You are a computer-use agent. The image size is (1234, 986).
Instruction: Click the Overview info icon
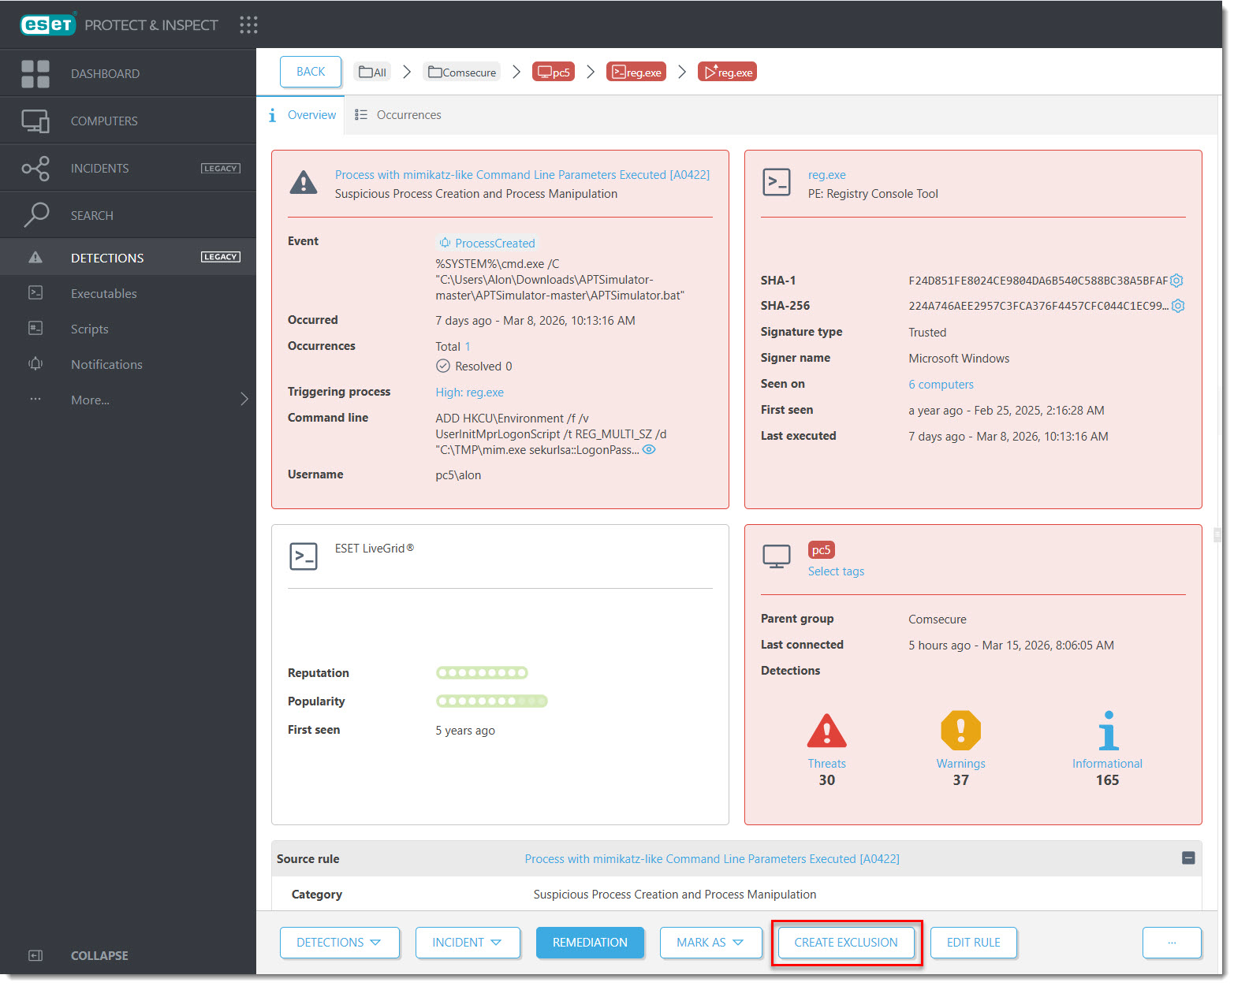click(x=272, y=115)
